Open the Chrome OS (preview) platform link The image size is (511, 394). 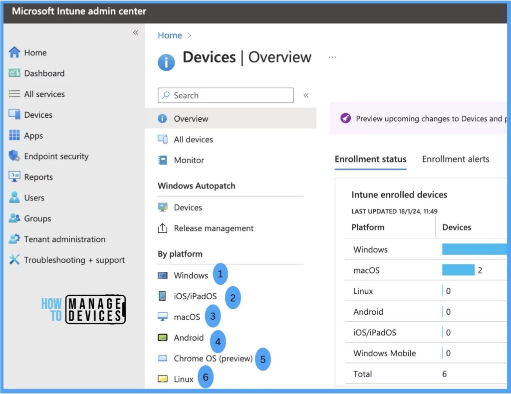point(213,359)
